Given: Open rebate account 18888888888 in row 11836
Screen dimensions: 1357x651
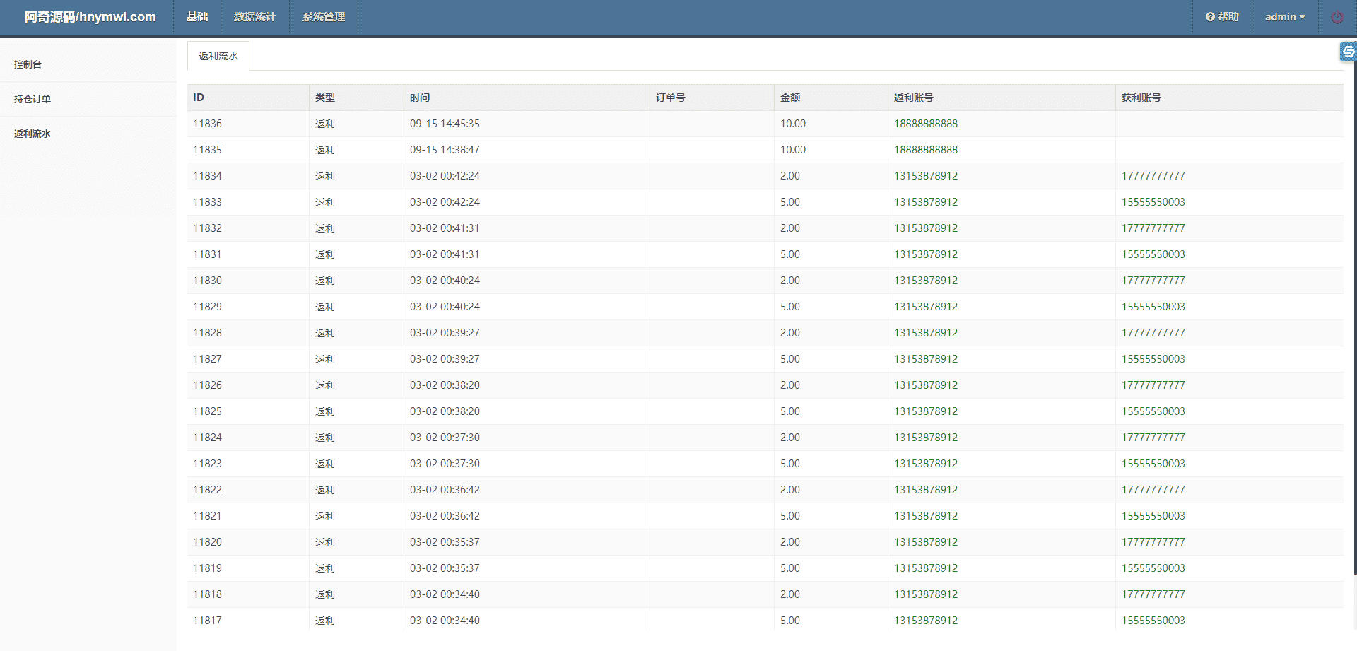Looking at the screenshot, I should click(x=925, y=124).
